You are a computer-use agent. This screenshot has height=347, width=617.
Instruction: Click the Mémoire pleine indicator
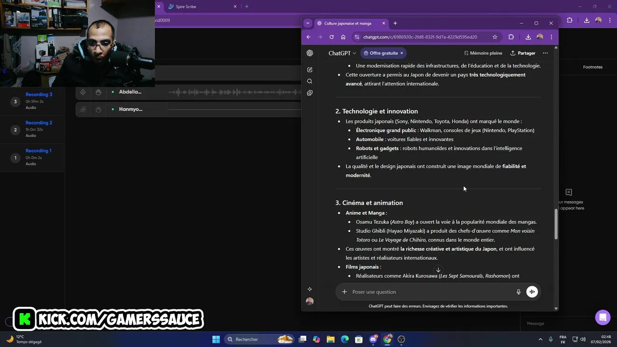[483, 53]
